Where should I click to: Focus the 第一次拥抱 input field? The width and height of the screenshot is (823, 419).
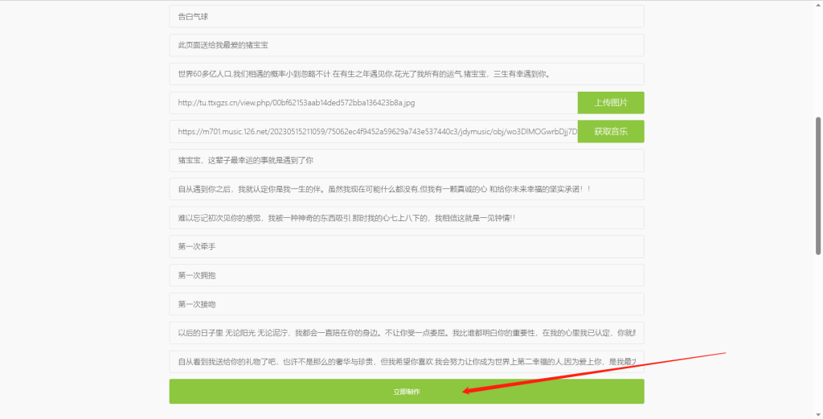click(406, 276)
